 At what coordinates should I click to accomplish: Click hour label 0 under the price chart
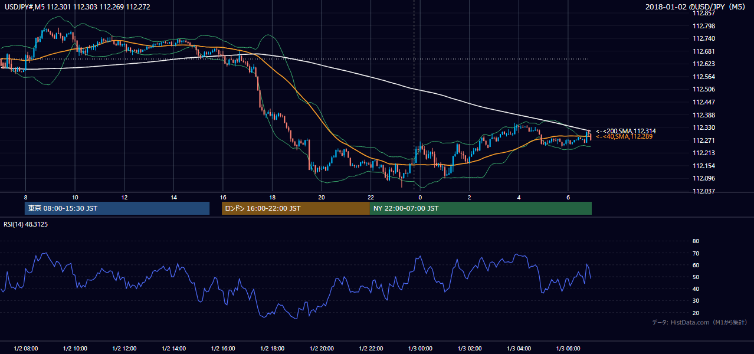[420, 197]
